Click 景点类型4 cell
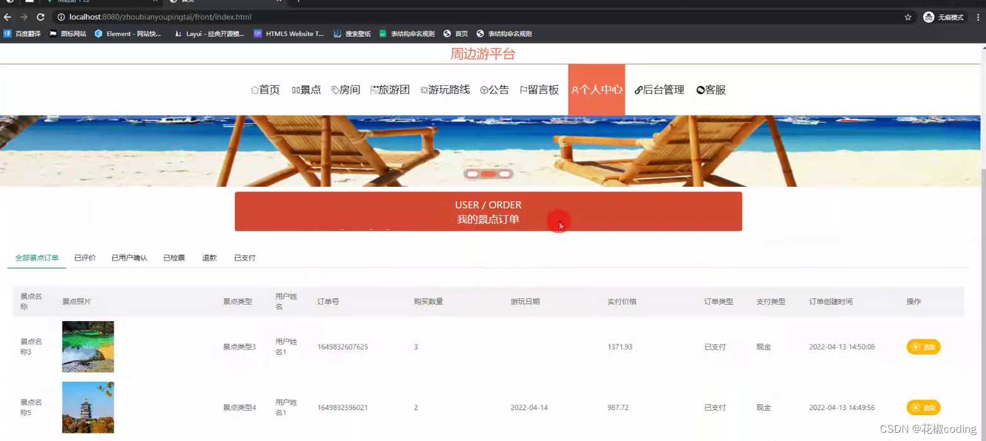986x441 pixels. (239, 408)
